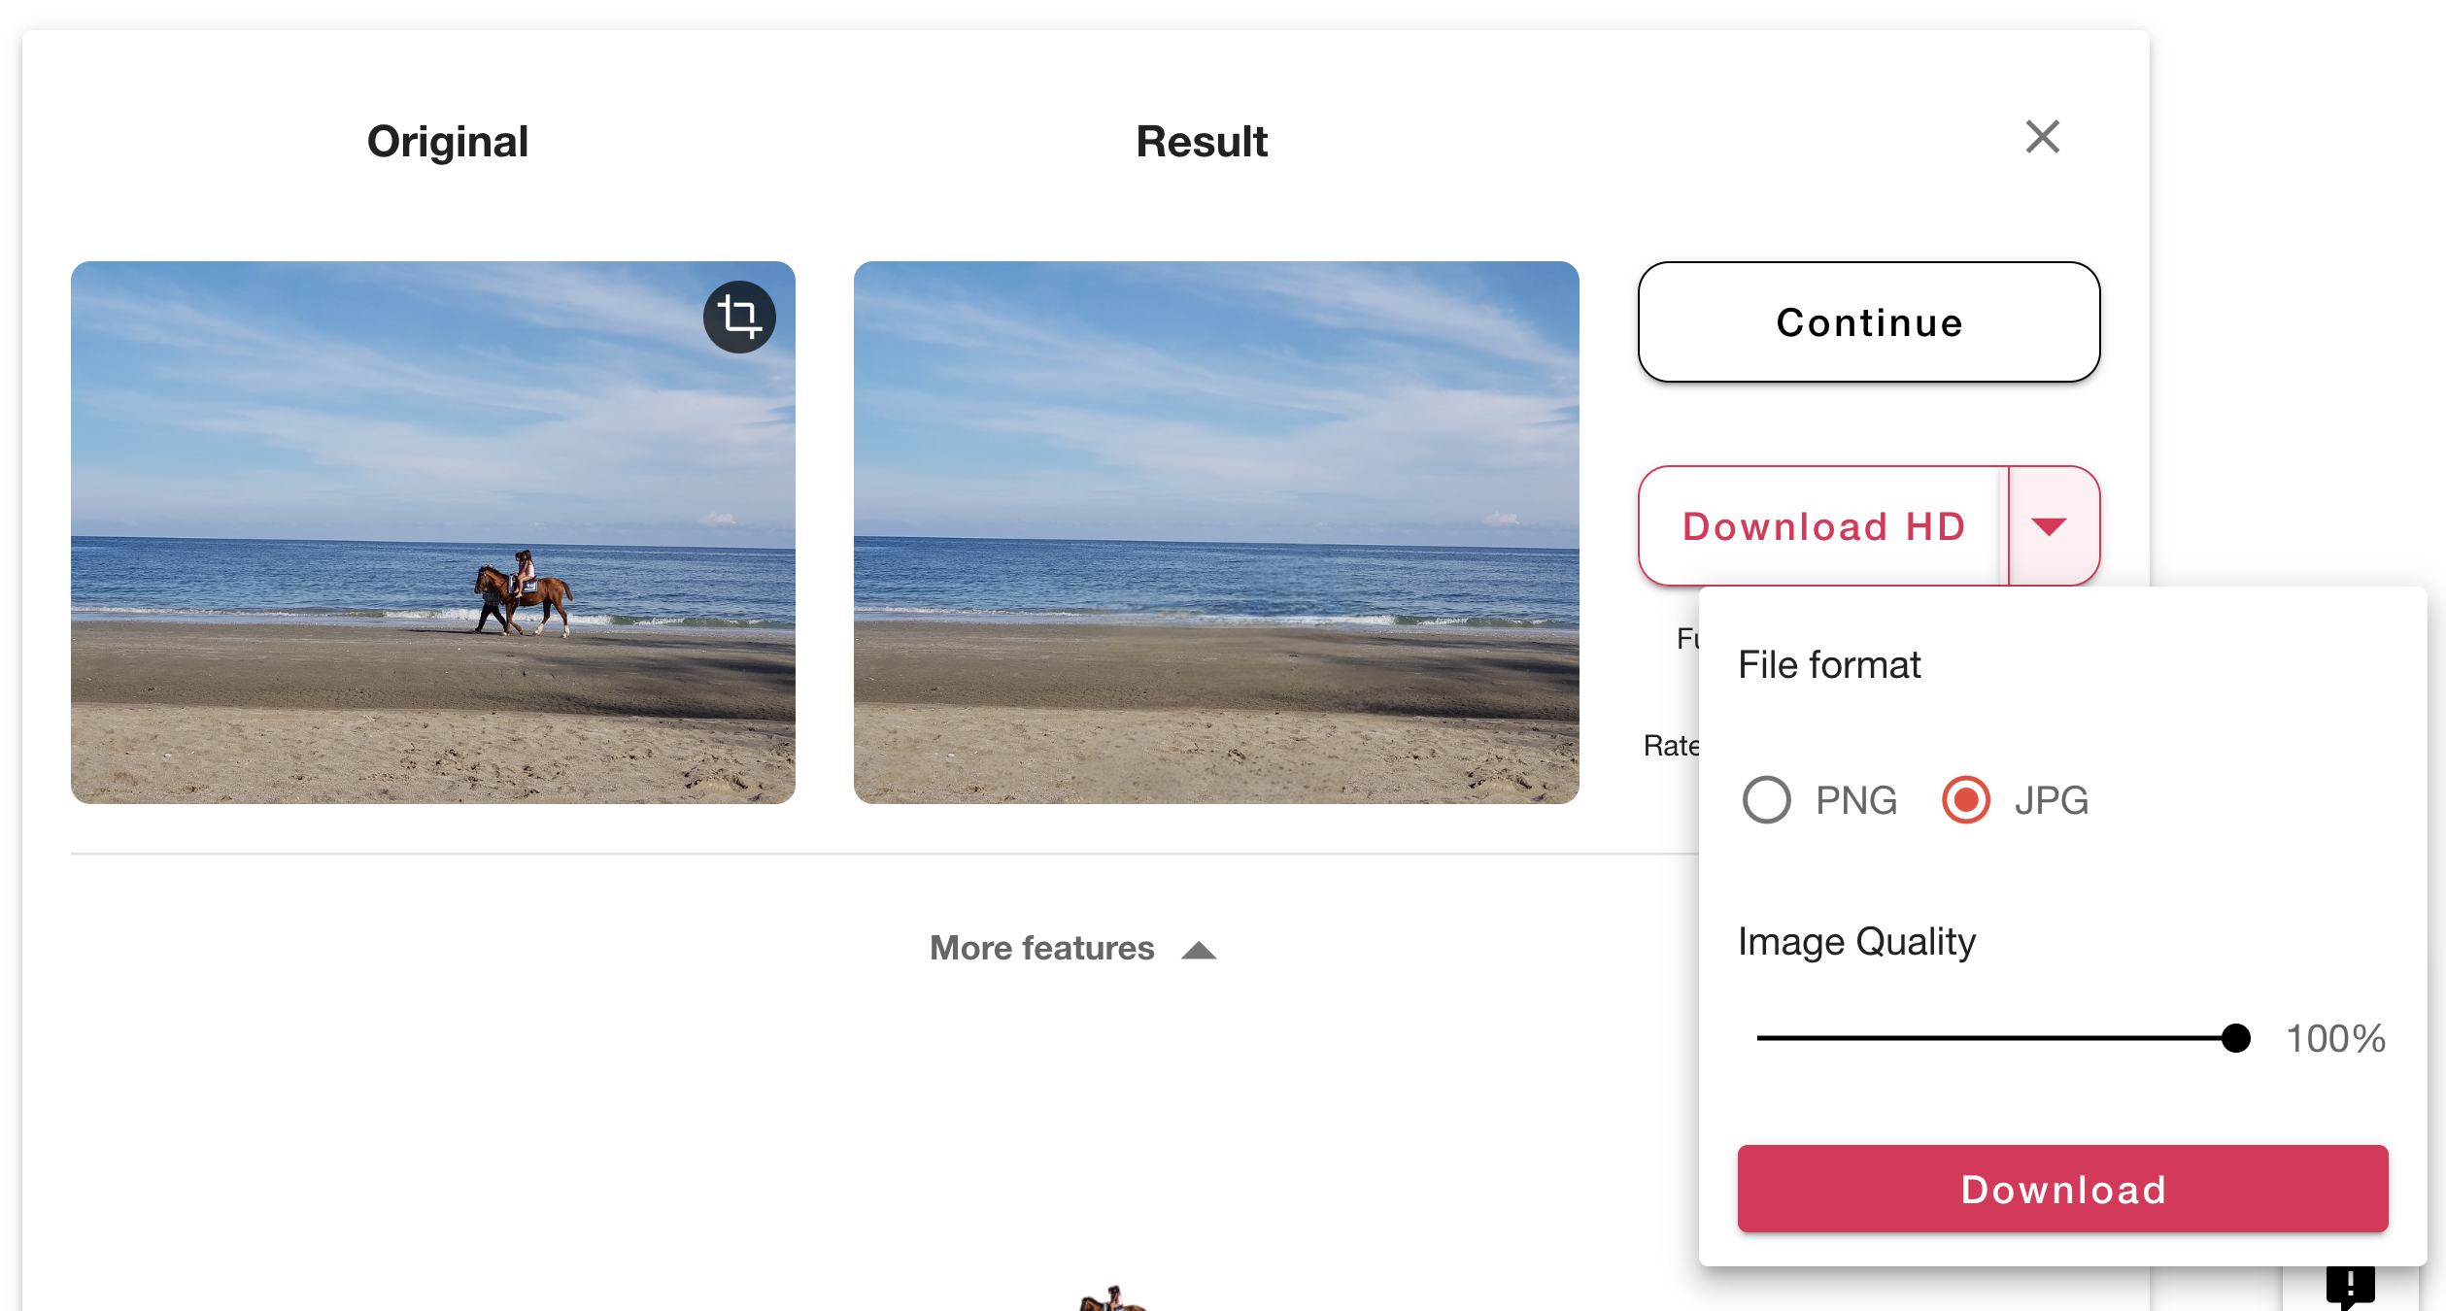Open the Result beach photo preview

click(1215, 532)
